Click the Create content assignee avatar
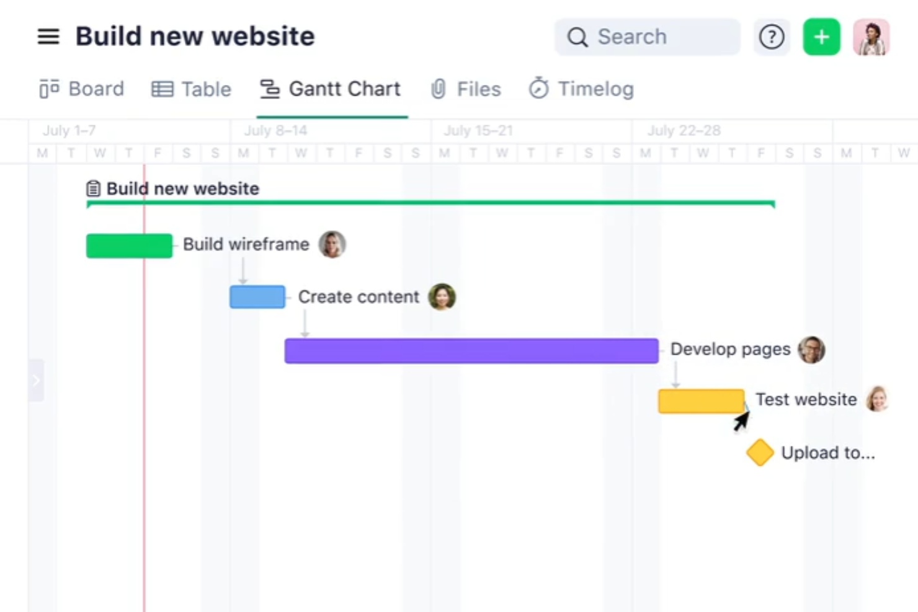 click(442, 297)
